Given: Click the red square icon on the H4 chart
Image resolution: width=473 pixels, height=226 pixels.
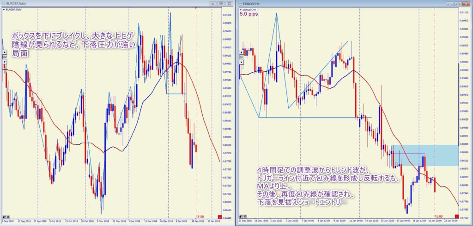Looking at the screenshot, I should tap(458, 217).
